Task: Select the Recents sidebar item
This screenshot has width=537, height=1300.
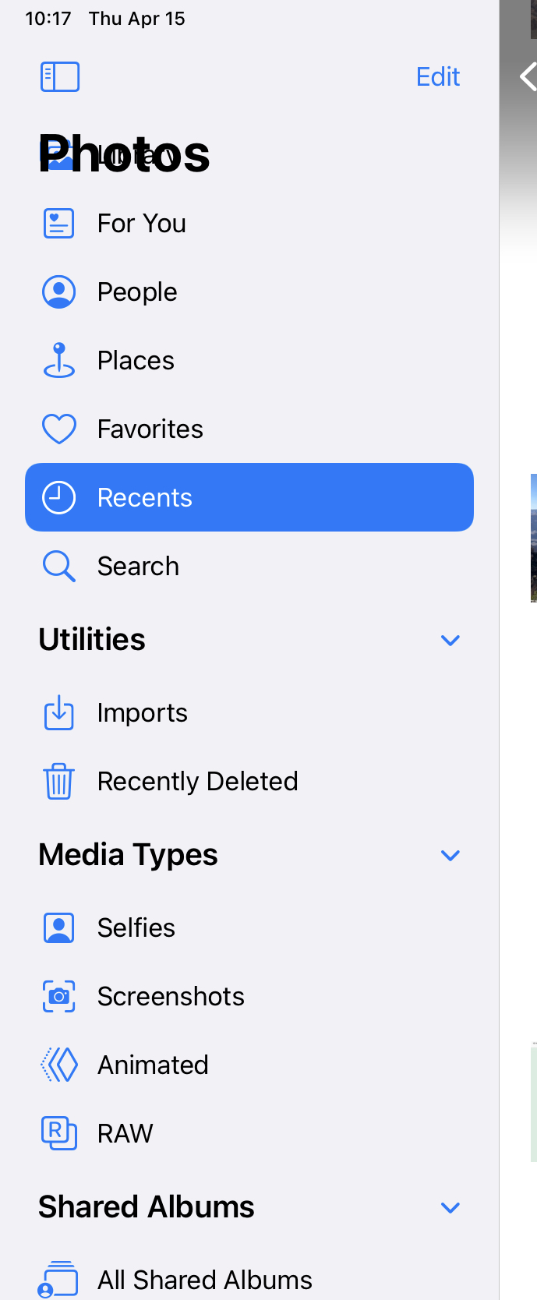Action: (249, 498)
